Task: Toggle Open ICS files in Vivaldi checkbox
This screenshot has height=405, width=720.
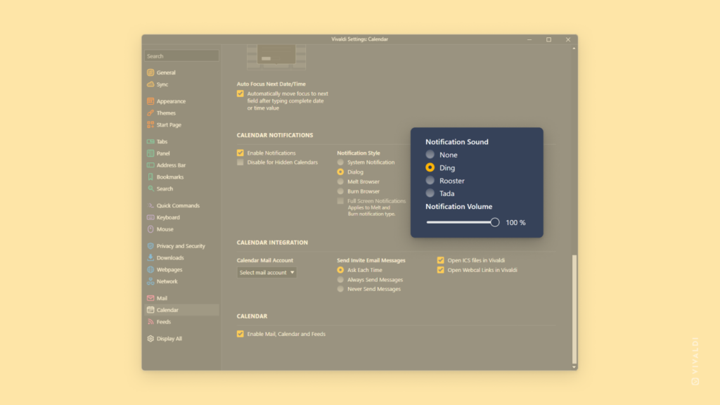Action: (440, 260)
